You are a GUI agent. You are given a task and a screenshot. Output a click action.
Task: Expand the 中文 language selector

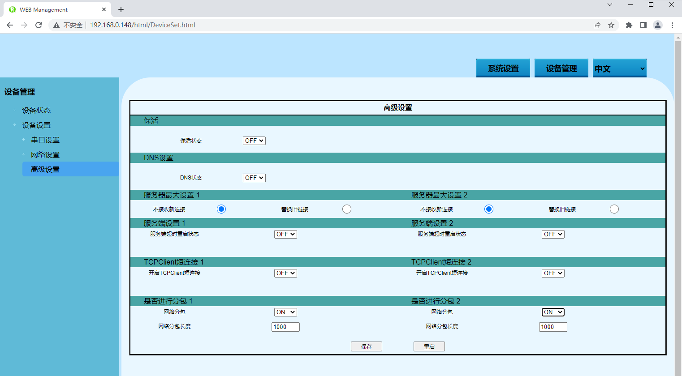tap(619, 68)
